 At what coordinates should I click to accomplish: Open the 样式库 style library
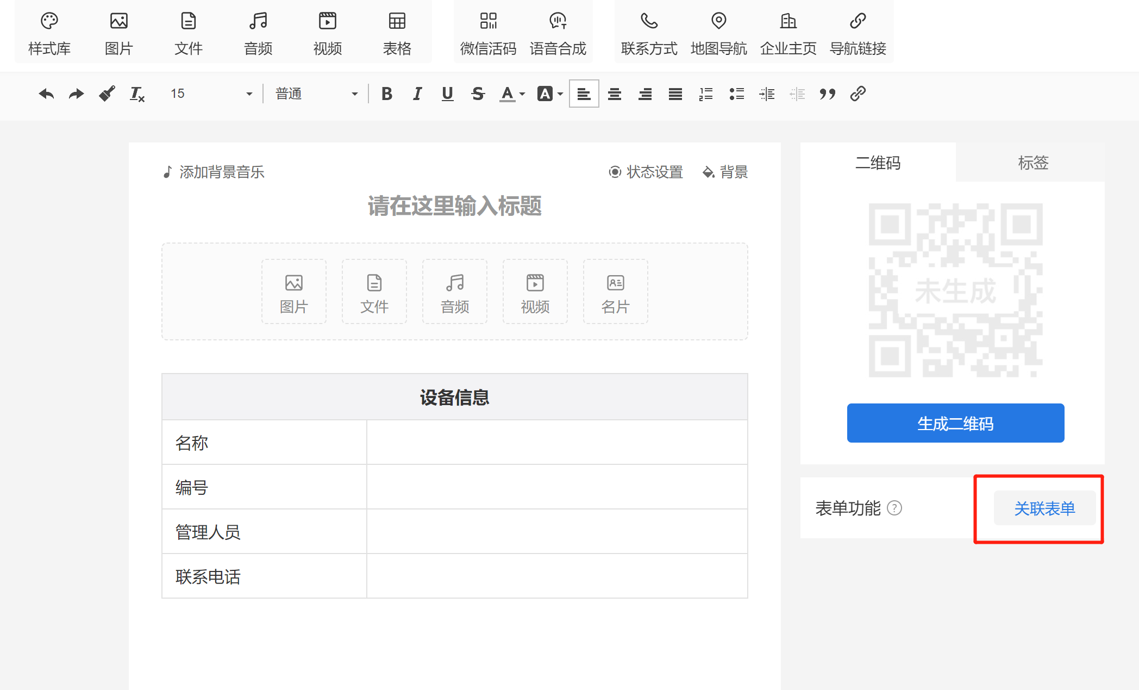click(49, 34)
